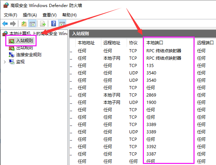The width and height of the screenshot is (216, 165).
Task: Click UDP local port 3389 cell
Action: point(151,132)
